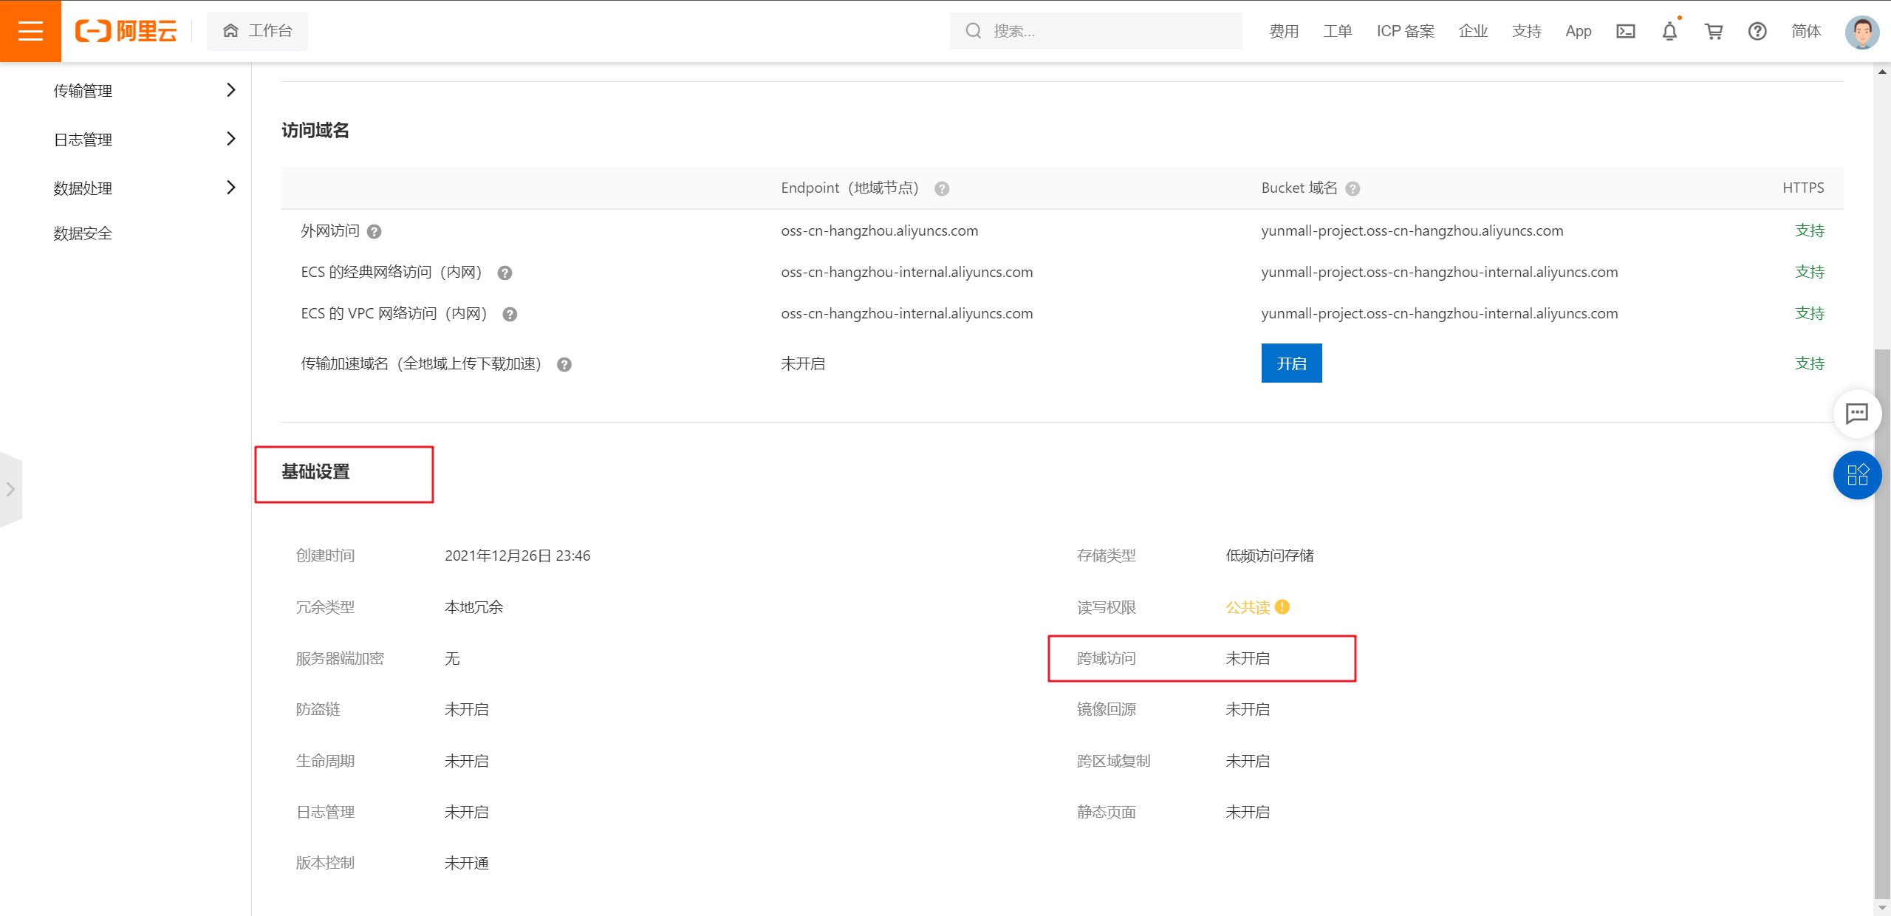Show help for ECS 的 VPC 网络访问
Screen dimensions: 1891x916
[510, 314]
